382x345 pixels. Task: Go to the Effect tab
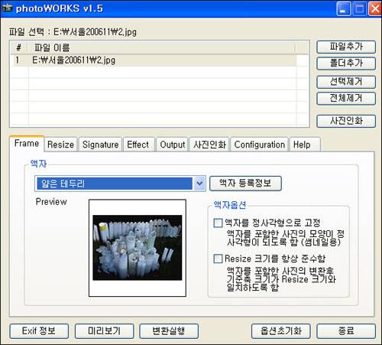tap(139, 145)
